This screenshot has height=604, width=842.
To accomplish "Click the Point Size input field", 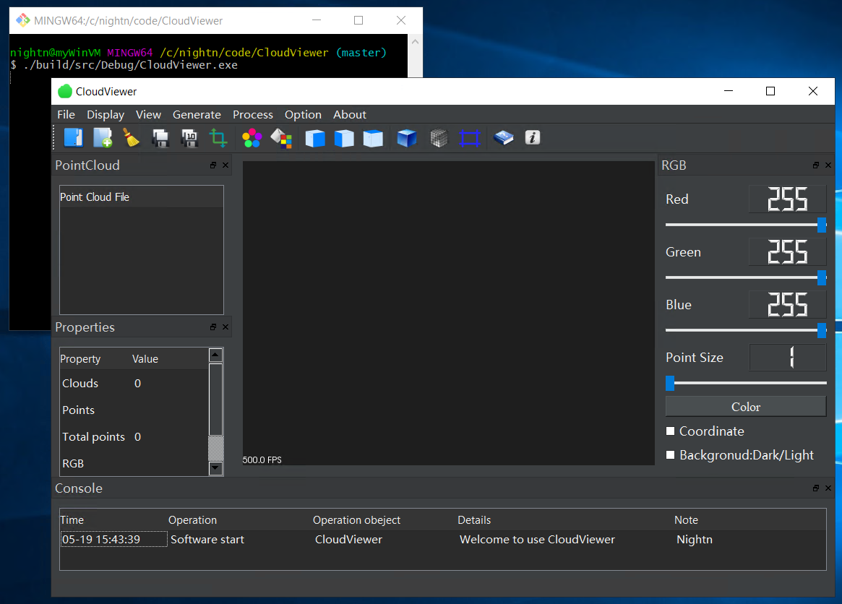I will [787, 357].
